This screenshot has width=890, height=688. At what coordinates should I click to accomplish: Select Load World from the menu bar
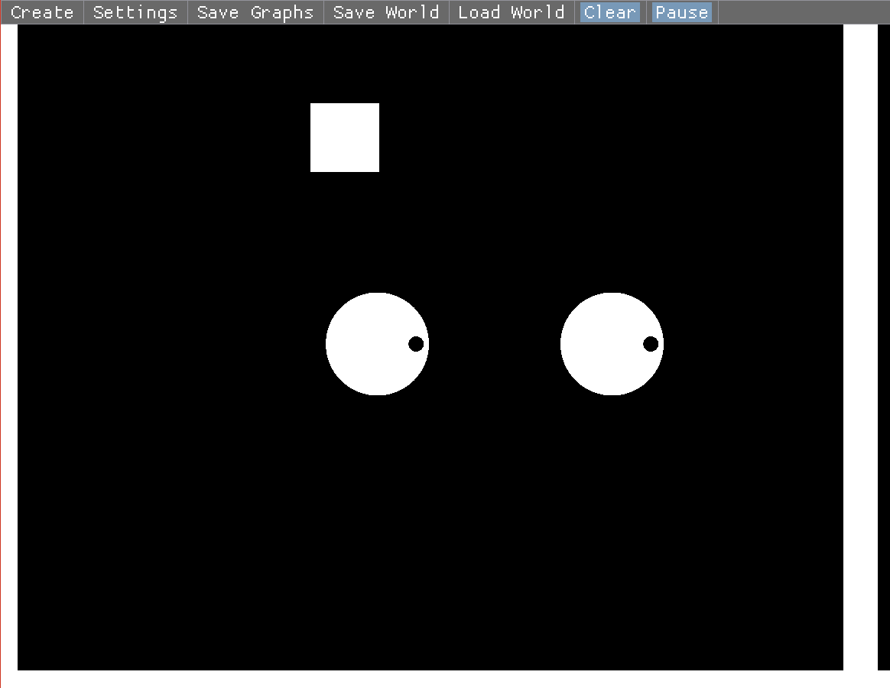coord(512,12)
